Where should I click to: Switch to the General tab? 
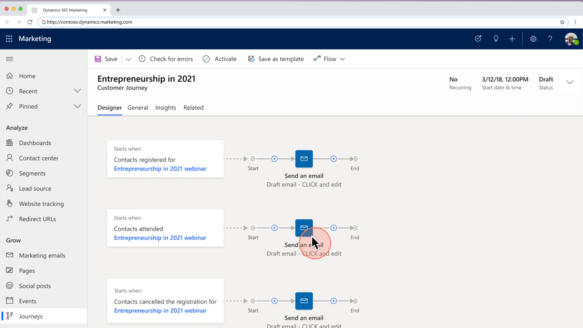pyautogui.click(x=138, y=108)
